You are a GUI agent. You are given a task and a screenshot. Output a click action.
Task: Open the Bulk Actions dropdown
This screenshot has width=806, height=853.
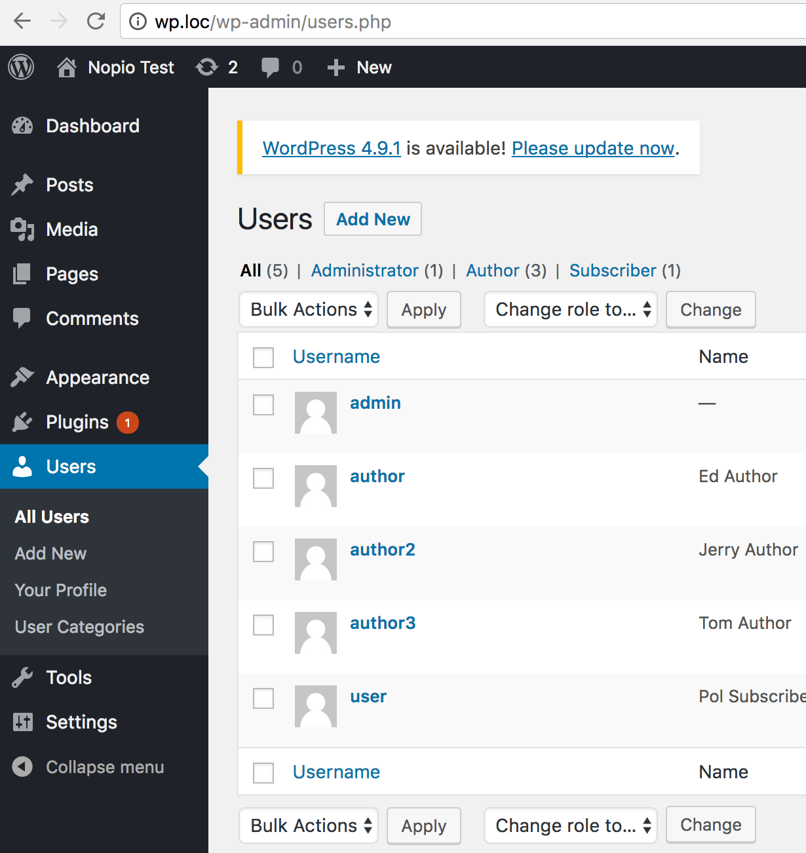click(308, 309)
